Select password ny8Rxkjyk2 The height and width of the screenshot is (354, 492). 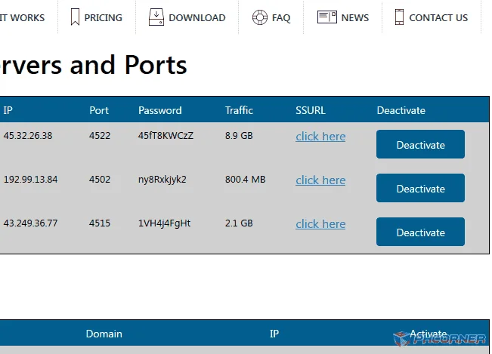tap(162, 180)
